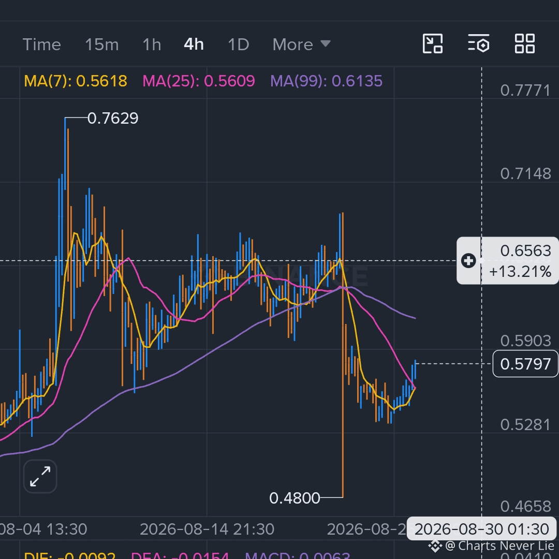Click the crosshair price value 0.6563

tap(525, 251)
